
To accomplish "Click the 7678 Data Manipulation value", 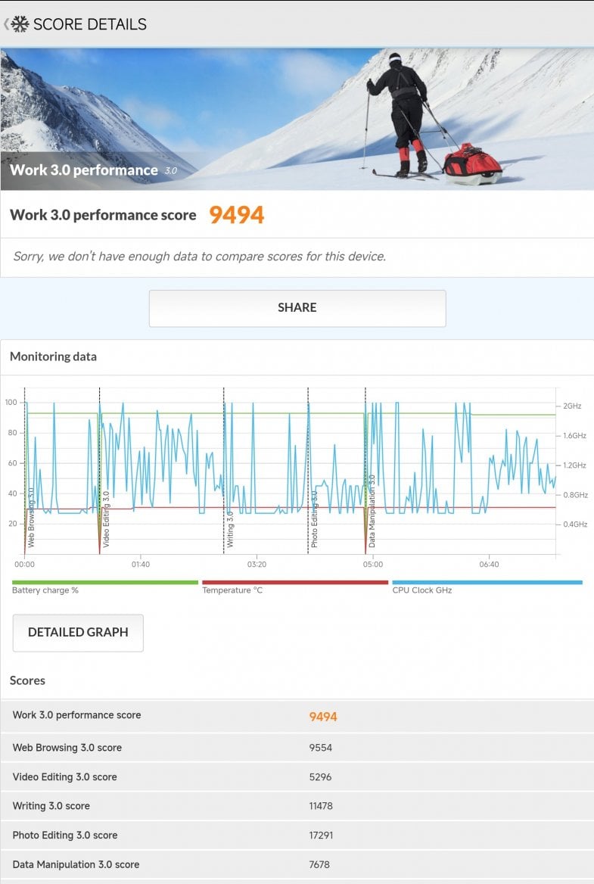I will (x=319, y=865).
